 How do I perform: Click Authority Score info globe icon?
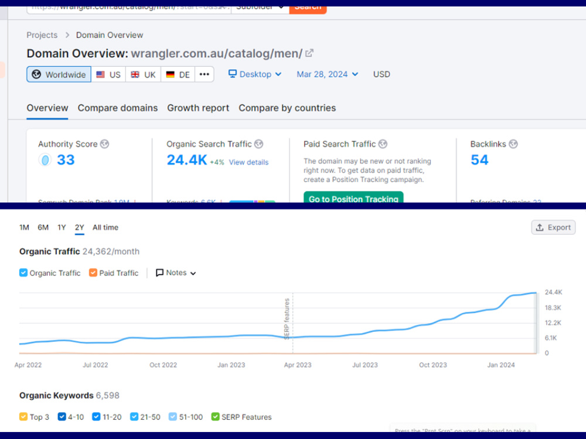[105, 144]
